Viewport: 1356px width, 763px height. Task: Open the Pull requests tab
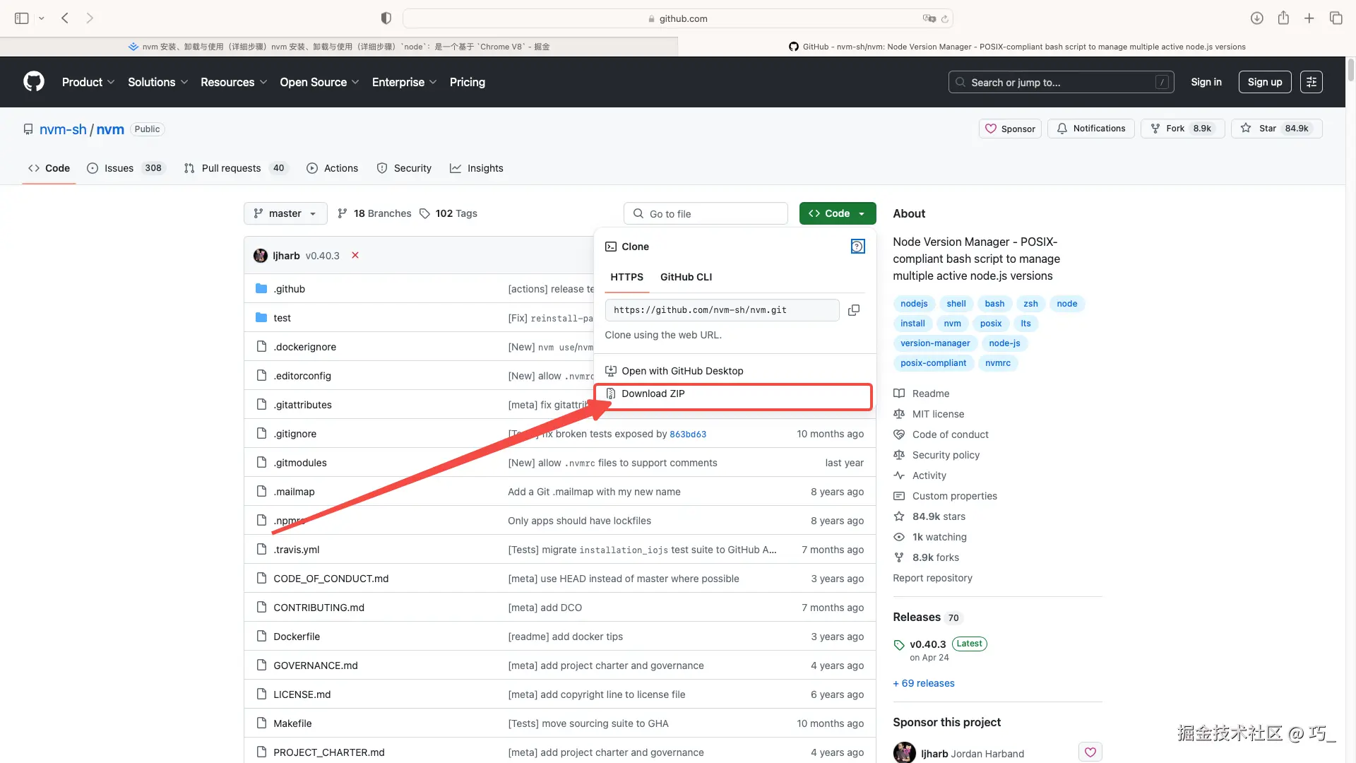(231, 168)
